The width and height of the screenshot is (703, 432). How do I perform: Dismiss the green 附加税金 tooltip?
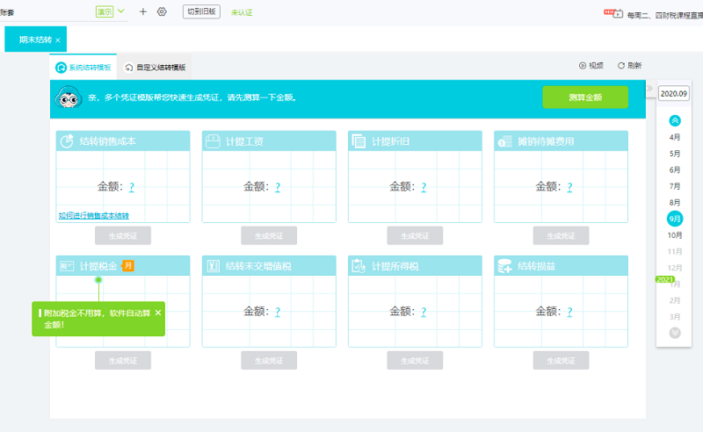point(158,313)
